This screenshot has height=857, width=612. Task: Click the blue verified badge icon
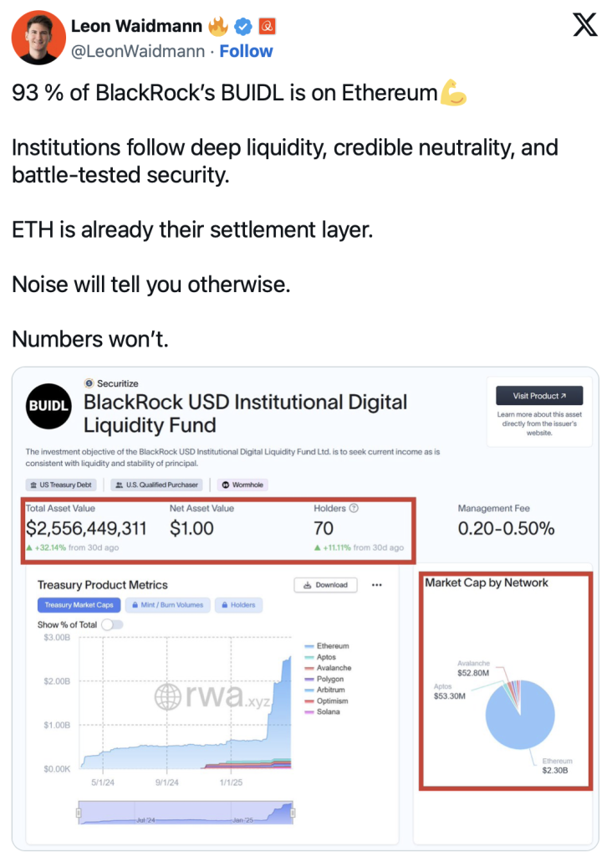(243, 26)
